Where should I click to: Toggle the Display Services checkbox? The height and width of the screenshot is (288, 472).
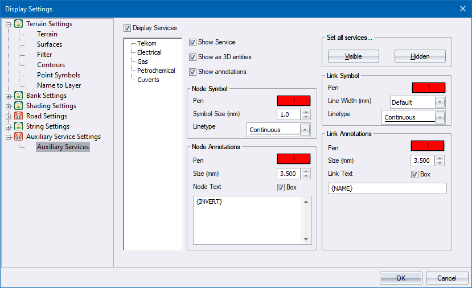pos(127,28)
